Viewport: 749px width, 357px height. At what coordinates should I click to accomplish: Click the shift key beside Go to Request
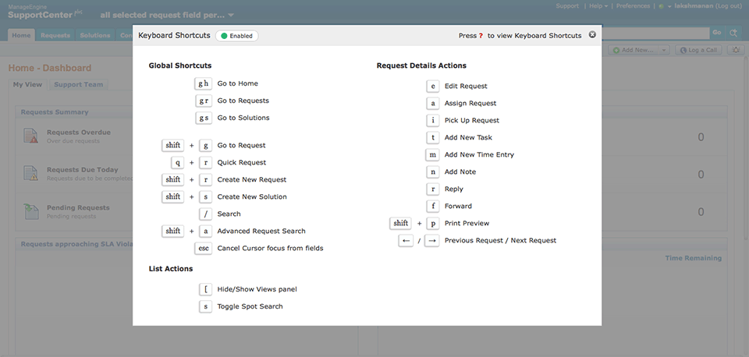[x=173, y=145]
